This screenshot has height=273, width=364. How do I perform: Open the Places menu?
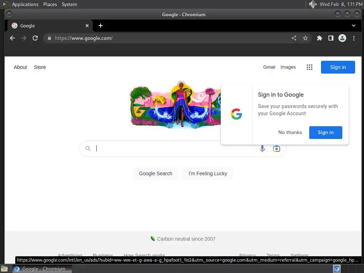[50, 4]
